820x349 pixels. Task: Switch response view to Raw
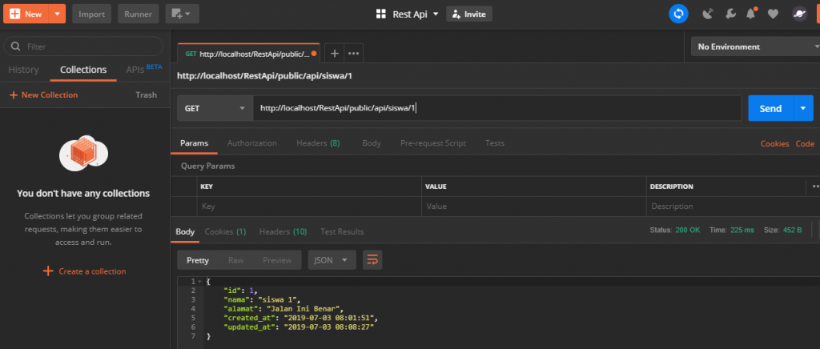pos(235,260)
